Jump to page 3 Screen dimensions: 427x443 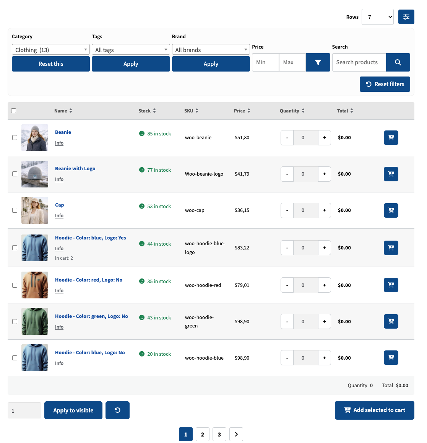(x=219, y=434)
